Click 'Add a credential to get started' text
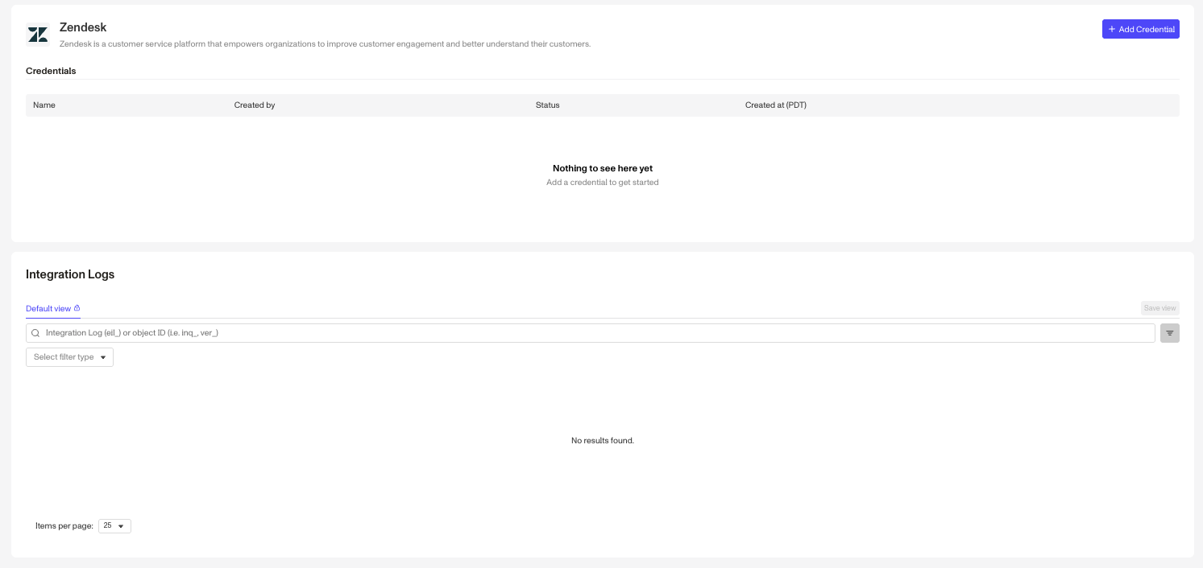Screen dimensions: 1203x568 click(603, 183)
